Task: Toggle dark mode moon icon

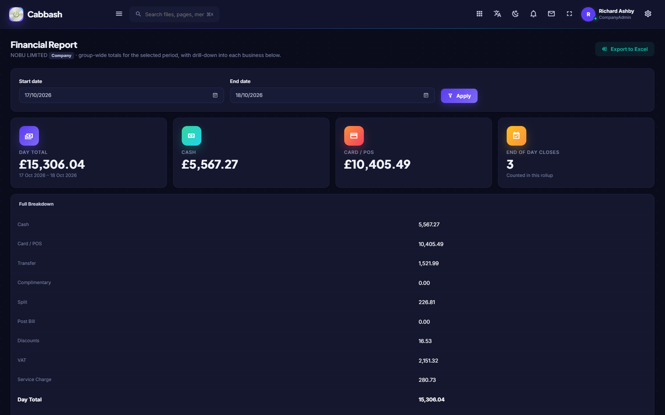Action: pos(515,14)
